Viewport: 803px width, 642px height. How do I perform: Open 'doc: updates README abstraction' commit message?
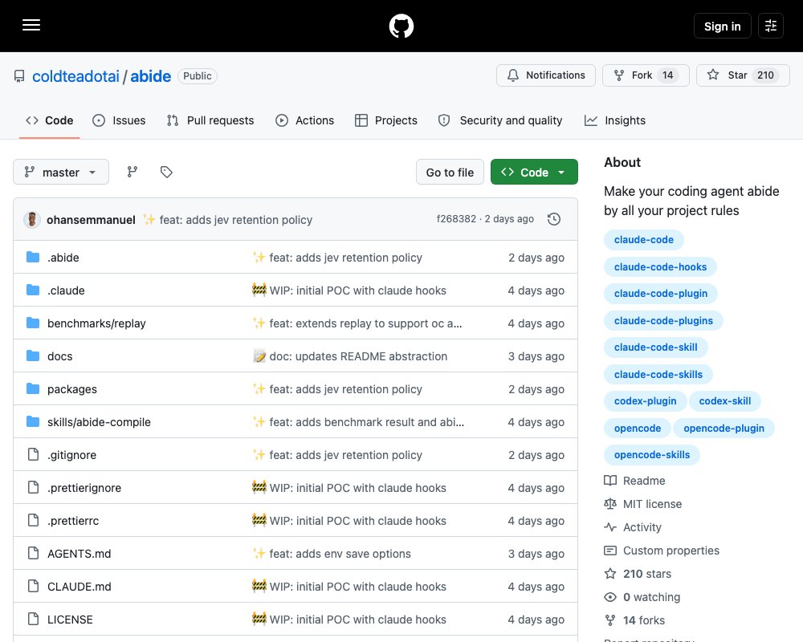(x=358, y=356)
